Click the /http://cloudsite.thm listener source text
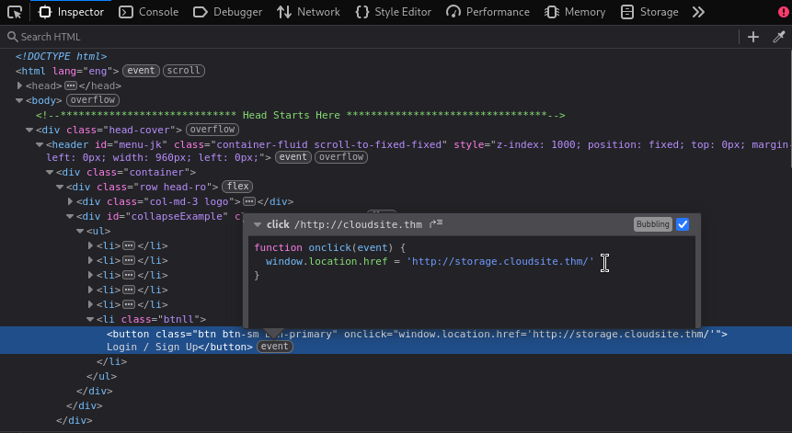The image size is (792, 433). 358,224
